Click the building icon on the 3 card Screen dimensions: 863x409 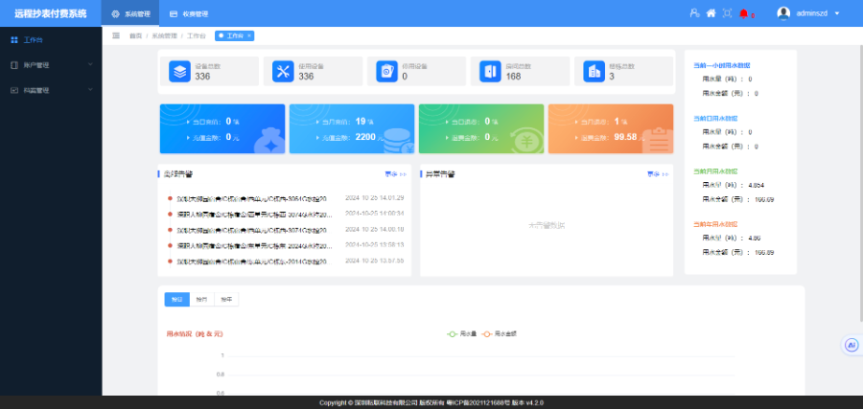[594, 72]
